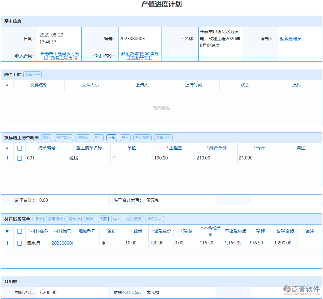Screen dimensions: 323x299
Task: Click 批量上传 to upload attachments
Action: [x=32, y=75]
